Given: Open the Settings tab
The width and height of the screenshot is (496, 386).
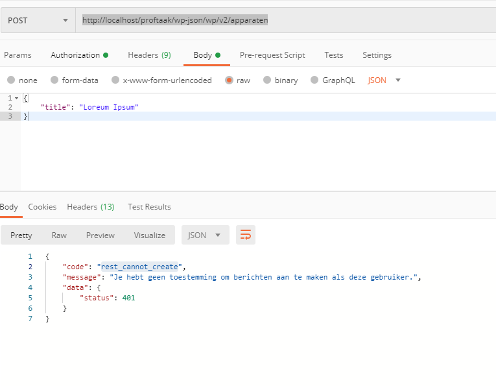Looking at the screenshot, I should coord(377,55).
